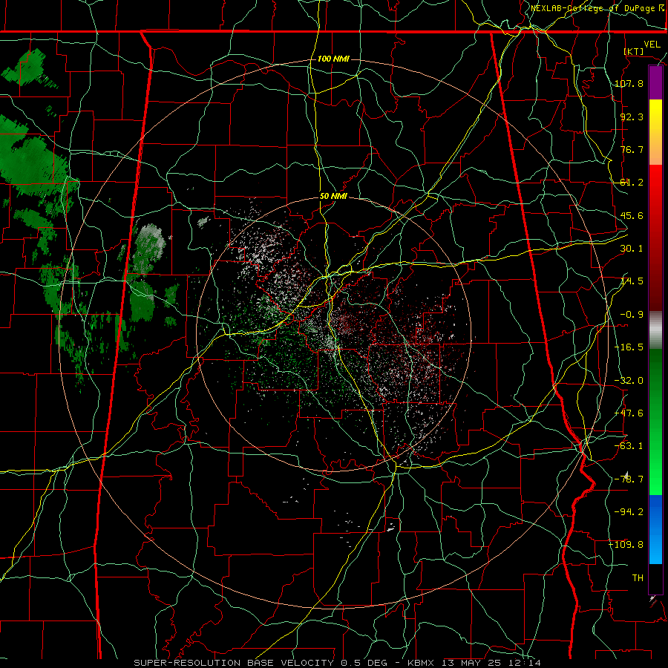The width and height of the screenshot is (668, 668).
Task: Select the VEL legend title
Action: click(x=652, y=45)
